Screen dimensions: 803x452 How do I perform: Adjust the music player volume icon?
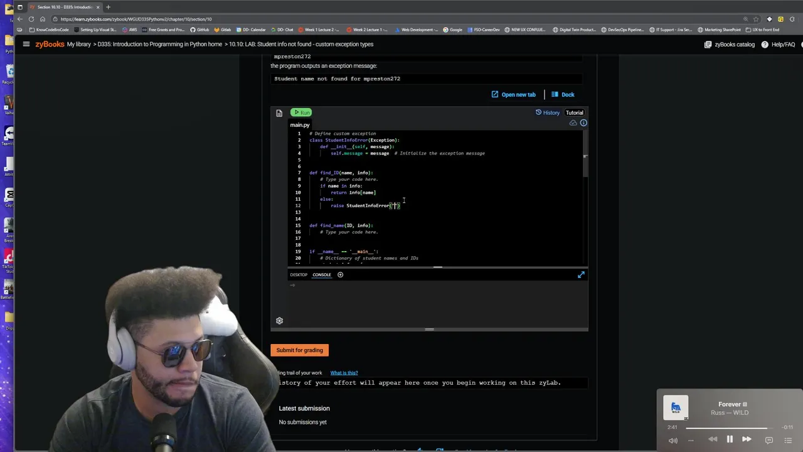coord(673,440)
